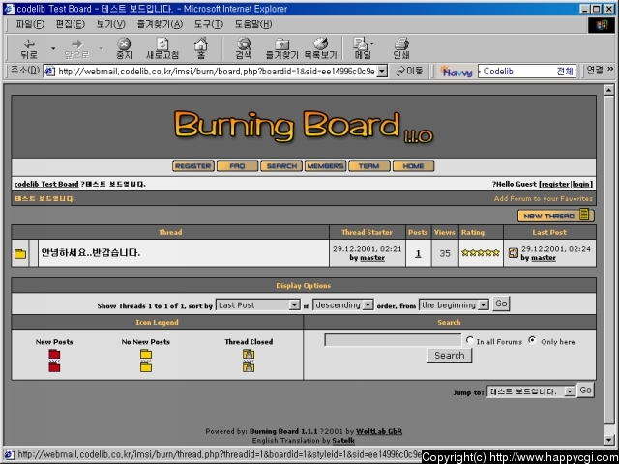619x464 pixels.
Task: Click the FAQ navigation button
Action: [x=237, y=166]
